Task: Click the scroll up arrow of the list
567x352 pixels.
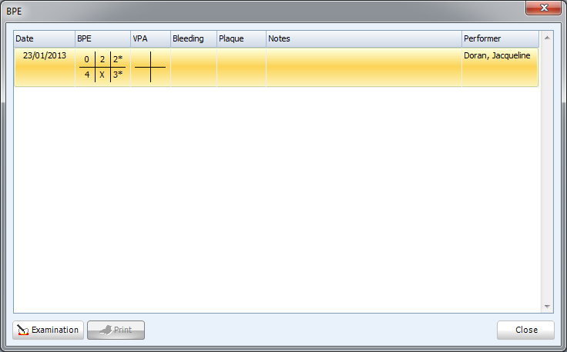Action: (x=547, y=38)
